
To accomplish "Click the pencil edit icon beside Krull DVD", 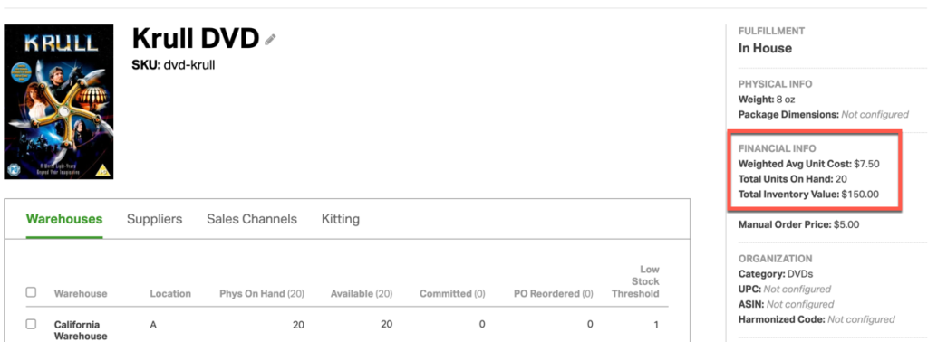I will click(270, 40).
